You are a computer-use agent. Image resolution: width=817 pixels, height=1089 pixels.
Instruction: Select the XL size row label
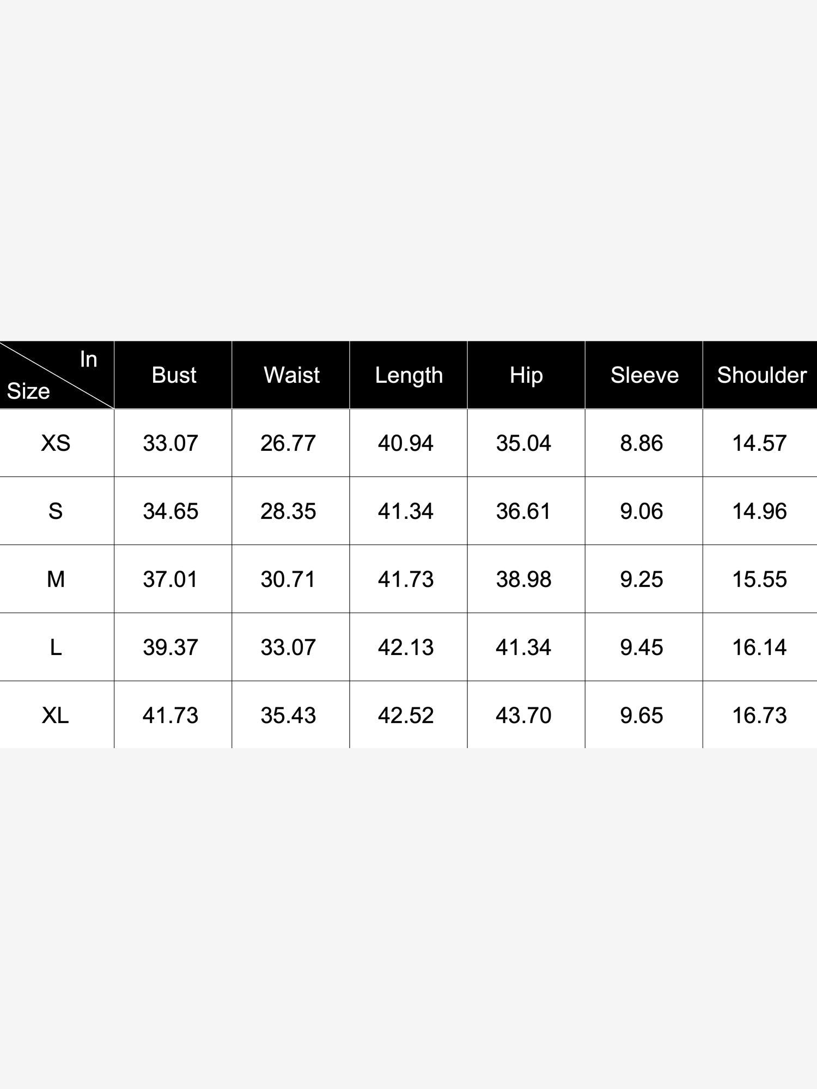(x=56, y=715)
